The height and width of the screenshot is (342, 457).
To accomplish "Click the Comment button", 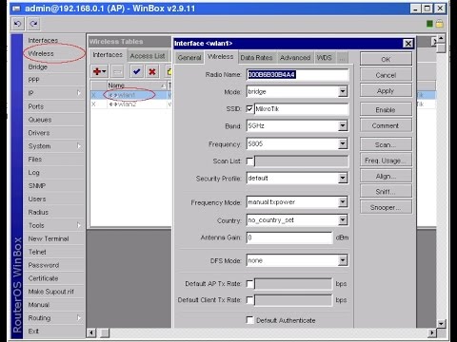I will [386, 125].
